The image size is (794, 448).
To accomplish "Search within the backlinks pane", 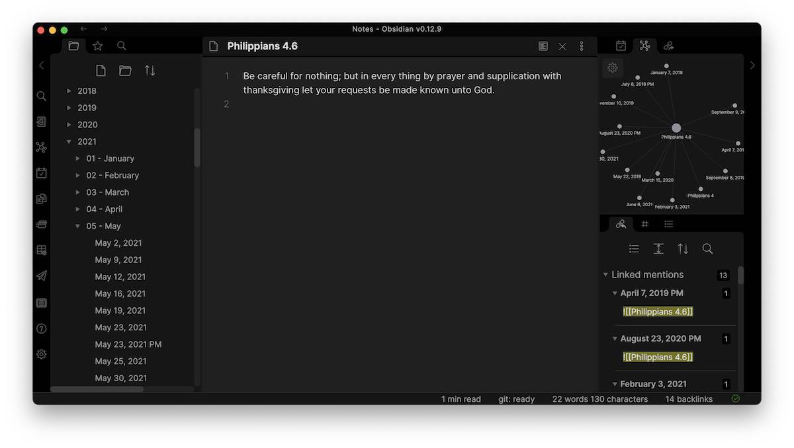I will (x=707, y=248).
